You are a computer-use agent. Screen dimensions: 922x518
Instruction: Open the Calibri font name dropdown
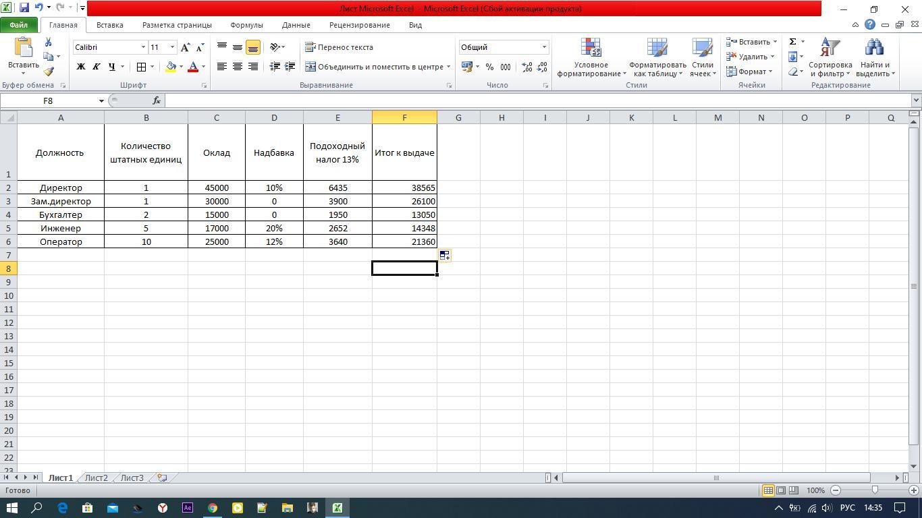click(143, 47)
